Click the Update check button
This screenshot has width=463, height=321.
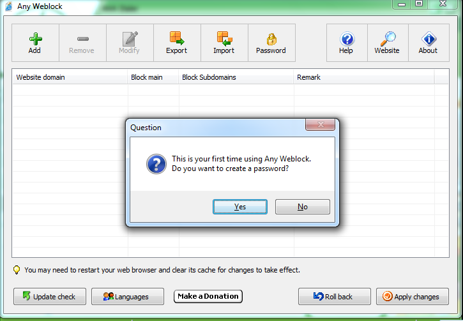(50, 297)
